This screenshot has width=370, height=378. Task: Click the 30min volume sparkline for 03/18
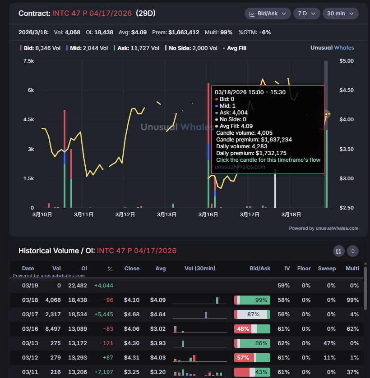click(x=200, y=301)
